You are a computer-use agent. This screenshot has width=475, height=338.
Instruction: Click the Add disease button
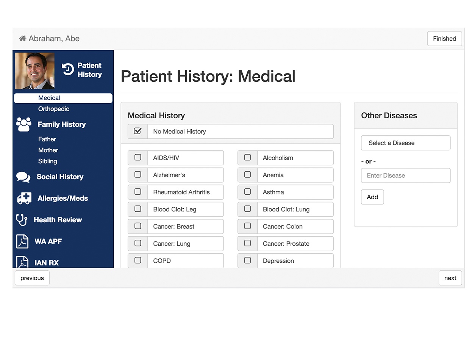click(x=372, y=197)
